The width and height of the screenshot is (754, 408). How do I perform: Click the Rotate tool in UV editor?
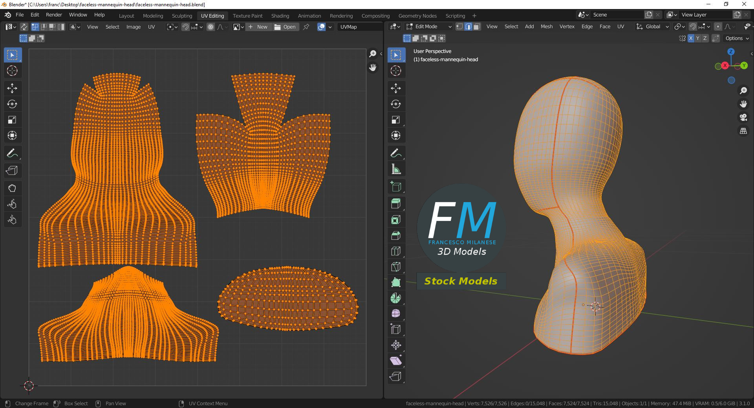coord(12,104)
